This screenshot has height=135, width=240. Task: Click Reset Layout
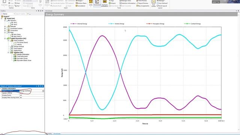[162, 6]
